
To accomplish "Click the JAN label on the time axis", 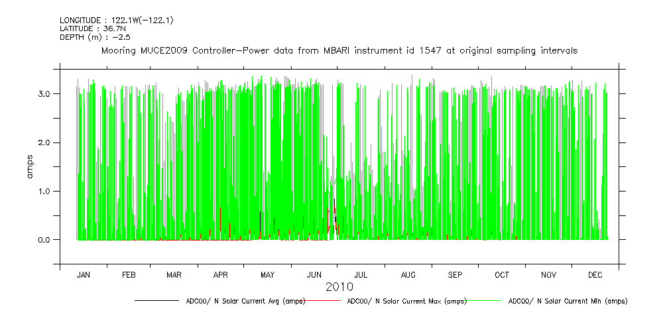I will pos(84,274).
